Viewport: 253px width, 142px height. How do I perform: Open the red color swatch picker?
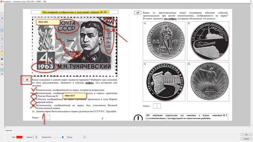tap(19, 137)
